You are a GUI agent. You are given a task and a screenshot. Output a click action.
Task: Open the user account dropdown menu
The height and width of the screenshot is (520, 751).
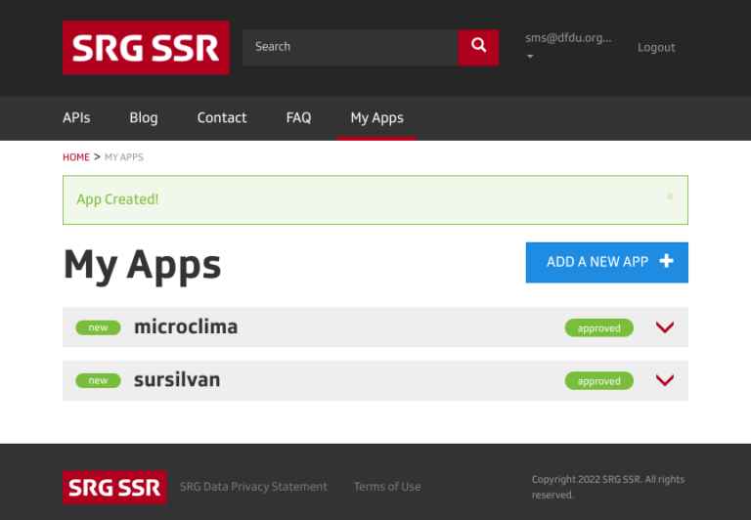pyautogui.click(x=568, y=46)
